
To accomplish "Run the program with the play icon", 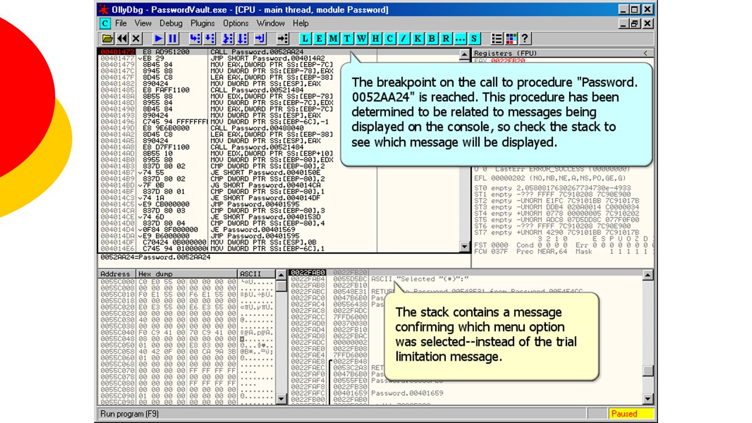I will (x=159, y=39).
